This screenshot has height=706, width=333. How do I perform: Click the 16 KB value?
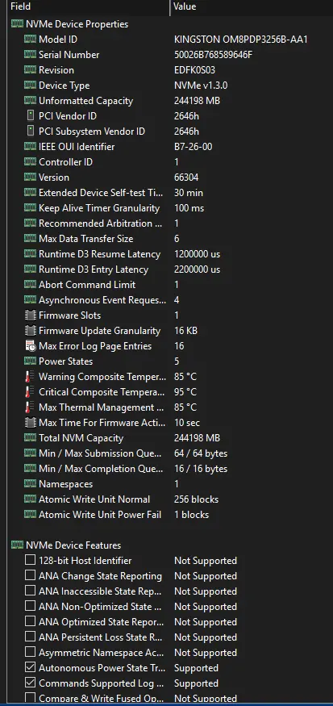pyautogui.click(x=185, y=331)
